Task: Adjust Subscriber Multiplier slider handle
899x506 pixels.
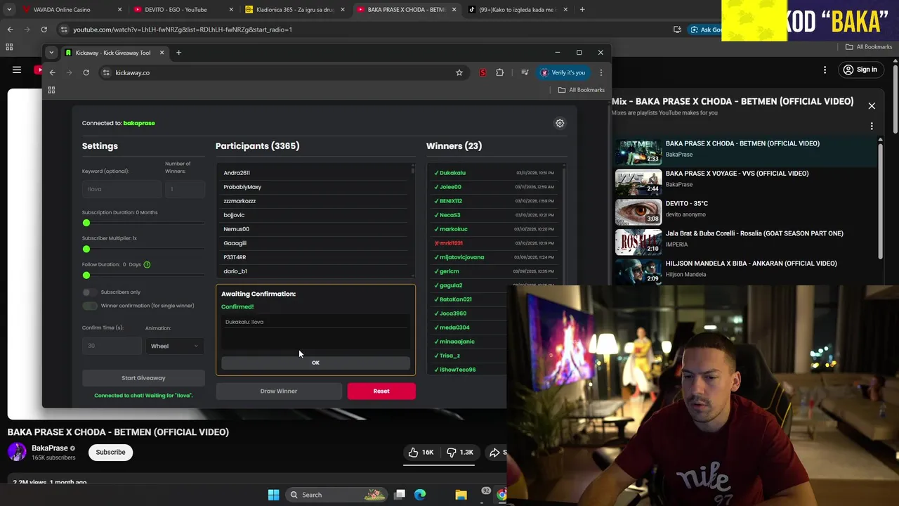Action: [x=86, y=249]
